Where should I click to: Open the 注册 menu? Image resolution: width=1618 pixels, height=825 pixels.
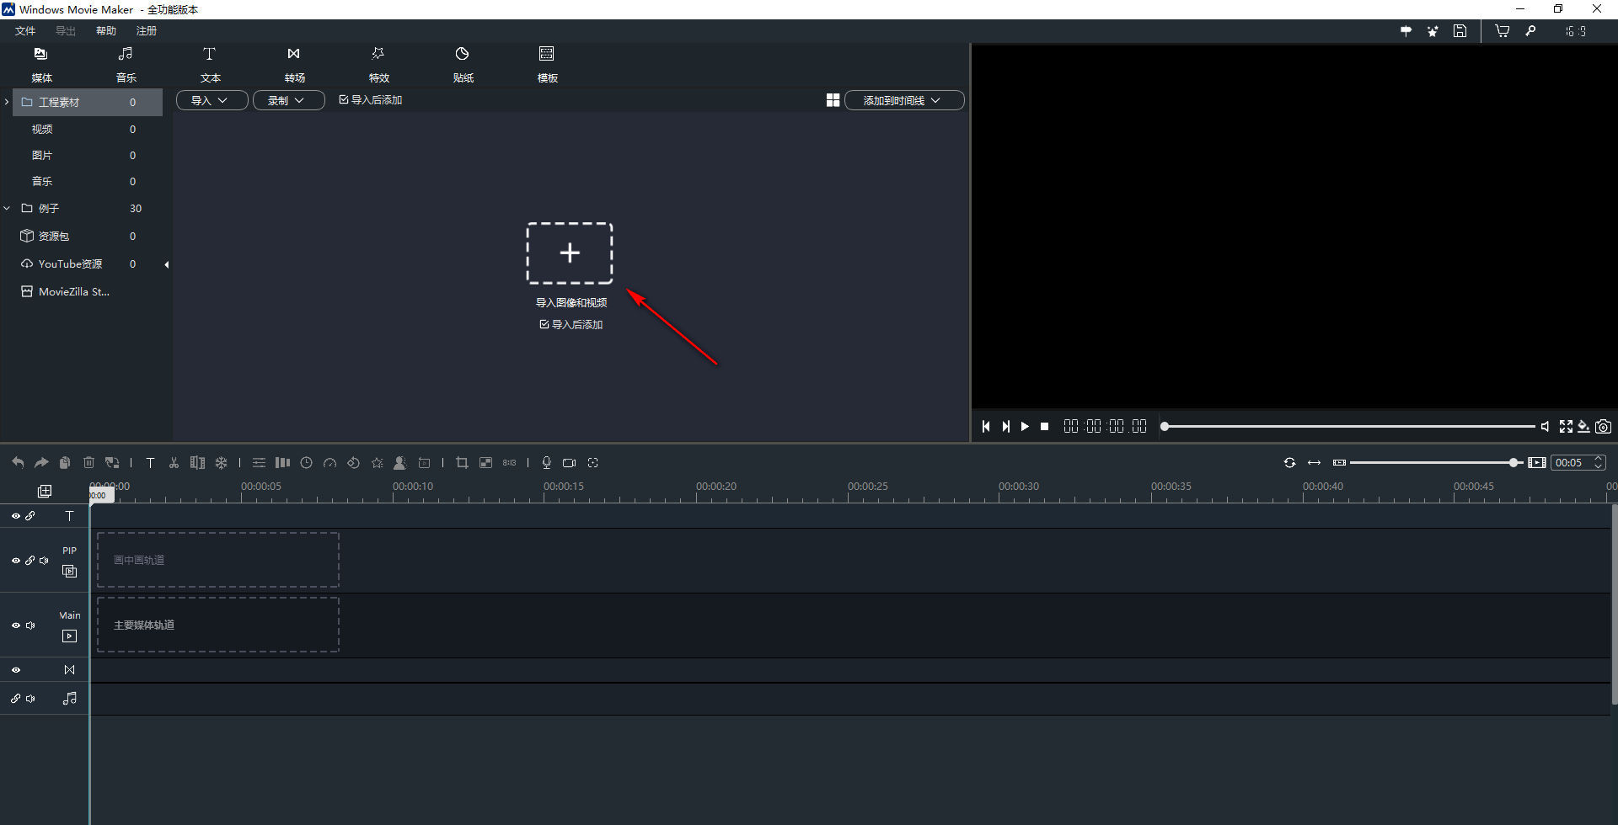[x=147, y=31]
